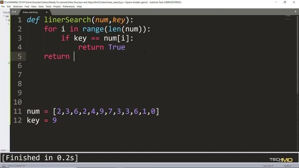Viewport: 299px width, 168px height.
Task: Click line number 12 in the gutter
Action: pos(18,120)
